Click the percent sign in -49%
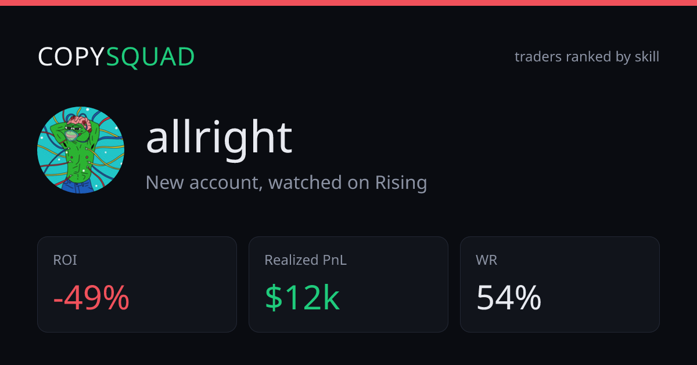The image size is (697, 365). [x=116, y=298]
